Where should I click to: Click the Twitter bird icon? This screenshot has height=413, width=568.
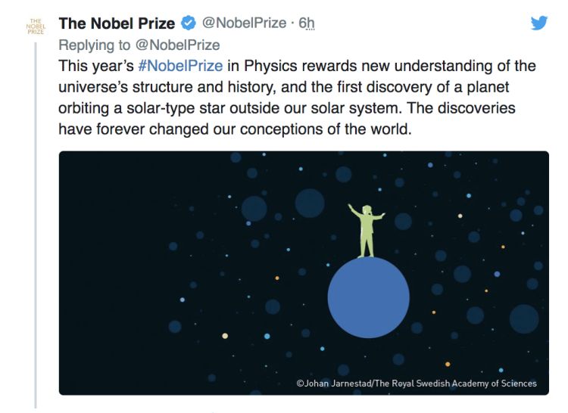[538, 23]
